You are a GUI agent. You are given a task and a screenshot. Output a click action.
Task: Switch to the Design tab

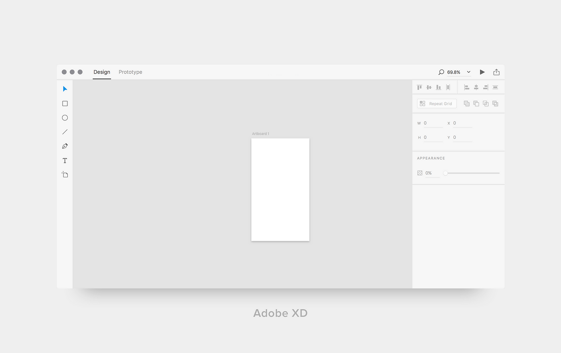(102, 72)
